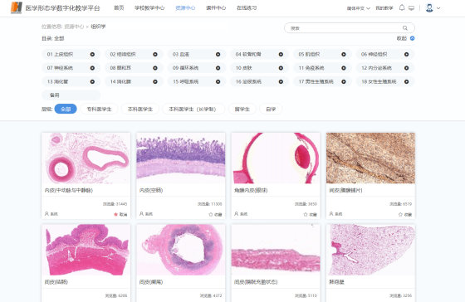Viewport: 465px width, 302px height.
Task: Go to 首页 in top navigation
Action: click(119, 8)
